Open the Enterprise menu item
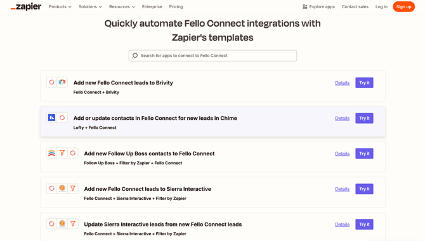 (x=152, y=7)
